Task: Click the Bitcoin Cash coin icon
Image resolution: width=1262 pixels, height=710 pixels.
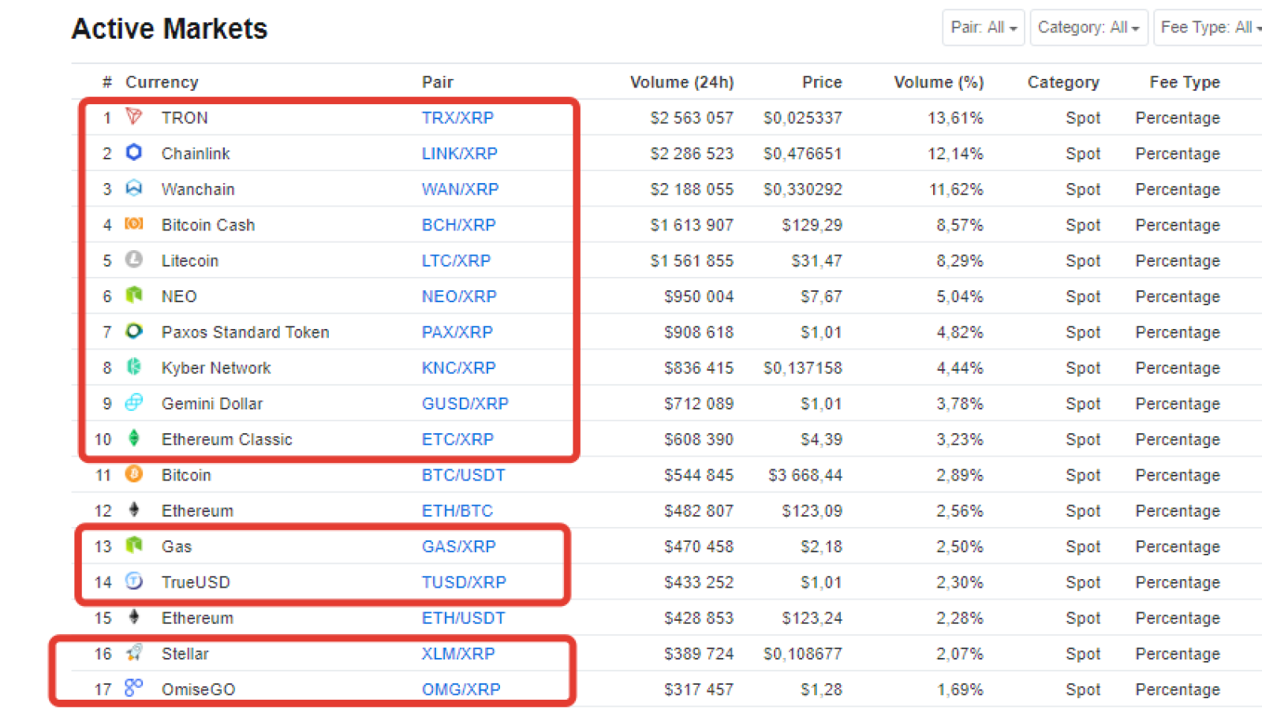Action: (134, 224)
